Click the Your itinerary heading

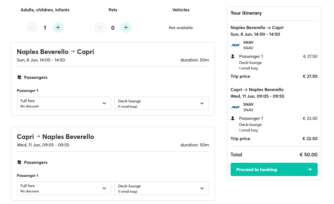point(246,13)
